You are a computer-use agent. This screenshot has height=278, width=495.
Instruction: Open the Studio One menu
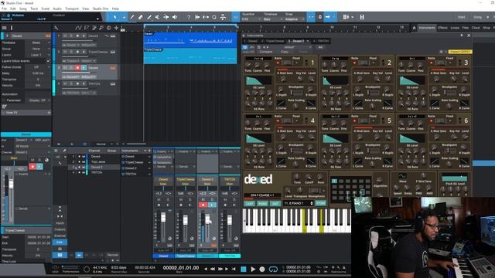tap(101, 8)
